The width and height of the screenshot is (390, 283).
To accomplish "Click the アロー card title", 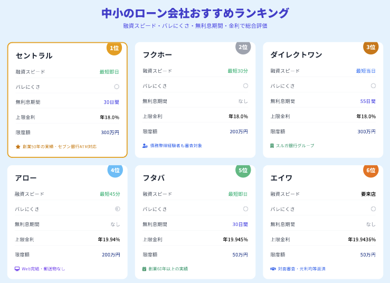I will (26, 178).
